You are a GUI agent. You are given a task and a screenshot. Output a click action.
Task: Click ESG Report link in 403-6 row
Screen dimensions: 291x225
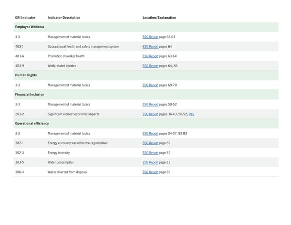click(150, 56)
